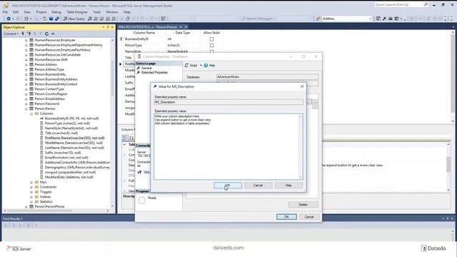Expand the Triggers folder node
Viewport: 457px width, 257px height.
pos(31,192)
